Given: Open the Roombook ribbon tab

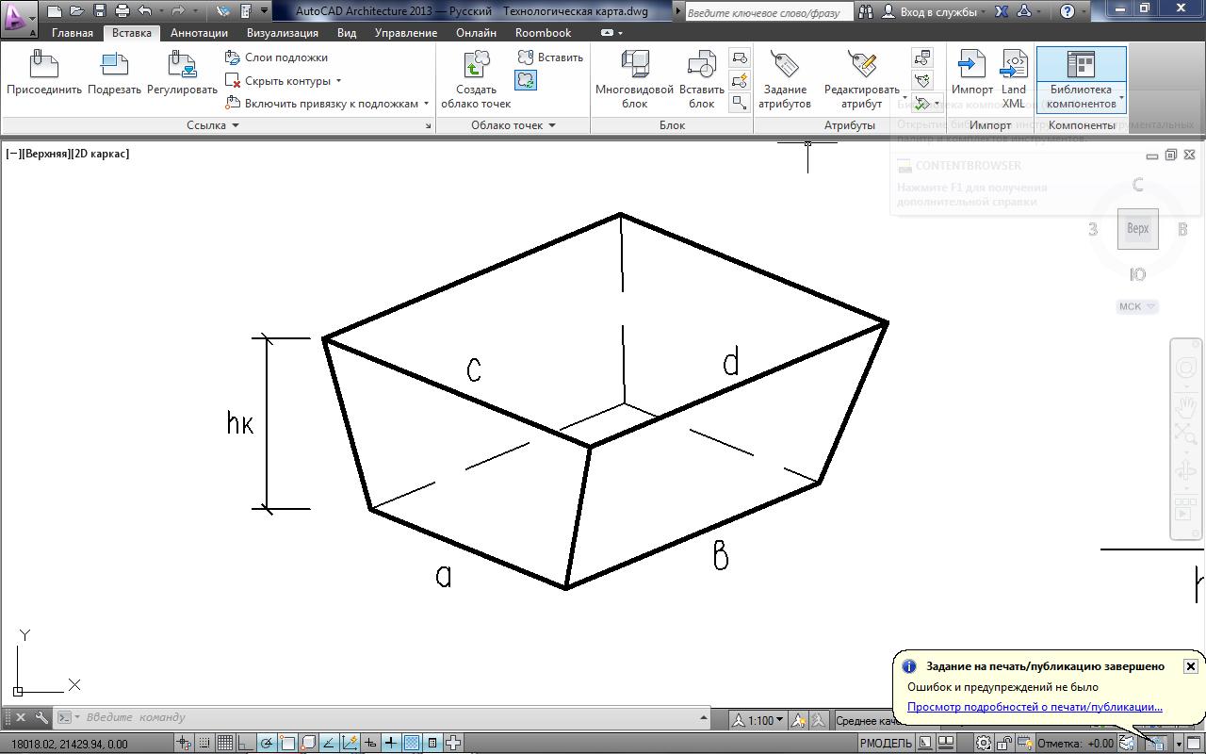Looking at the screenshot, I should click(543, 33).
